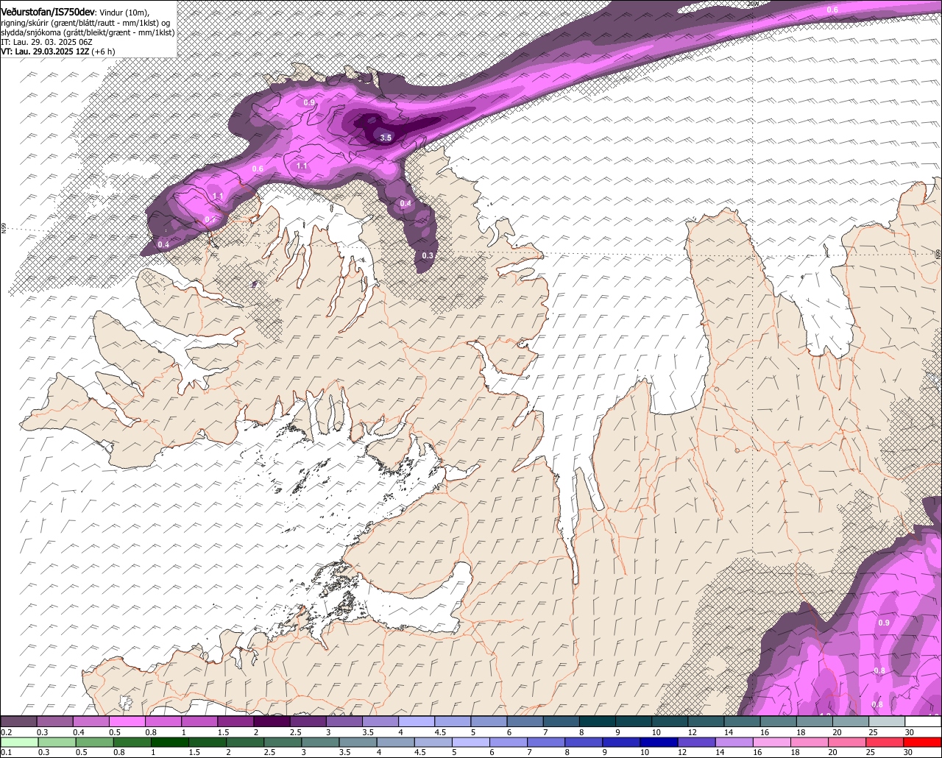Click the IT: Lau. 29. 03. 2025 06Z line

(x=46, y=42)
